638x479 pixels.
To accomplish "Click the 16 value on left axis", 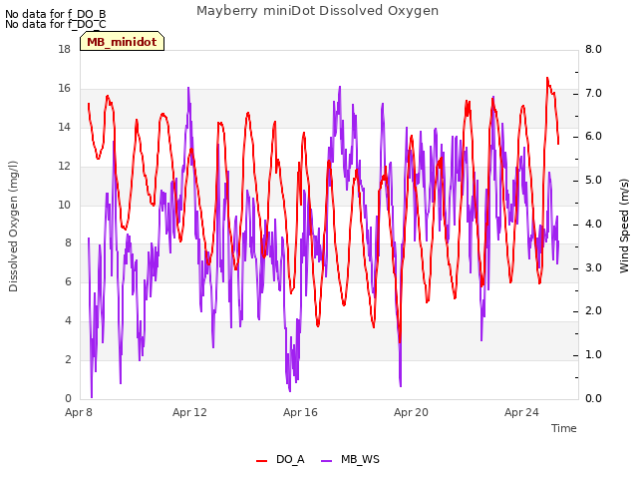I will point(64,89).
